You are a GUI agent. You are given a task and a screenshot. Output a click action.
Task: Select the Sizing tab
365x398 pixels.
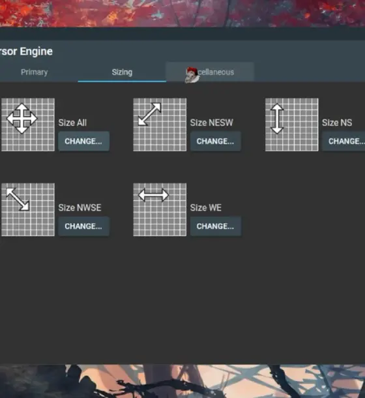point(122,72)
